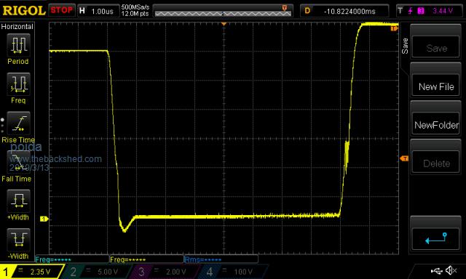Open the H 1.00us timebase setting
466x279 pixels.
pos(98,12)
